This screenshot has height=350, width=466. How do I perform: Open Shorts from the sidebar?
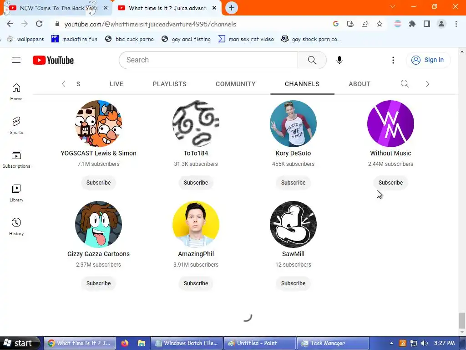16,126
